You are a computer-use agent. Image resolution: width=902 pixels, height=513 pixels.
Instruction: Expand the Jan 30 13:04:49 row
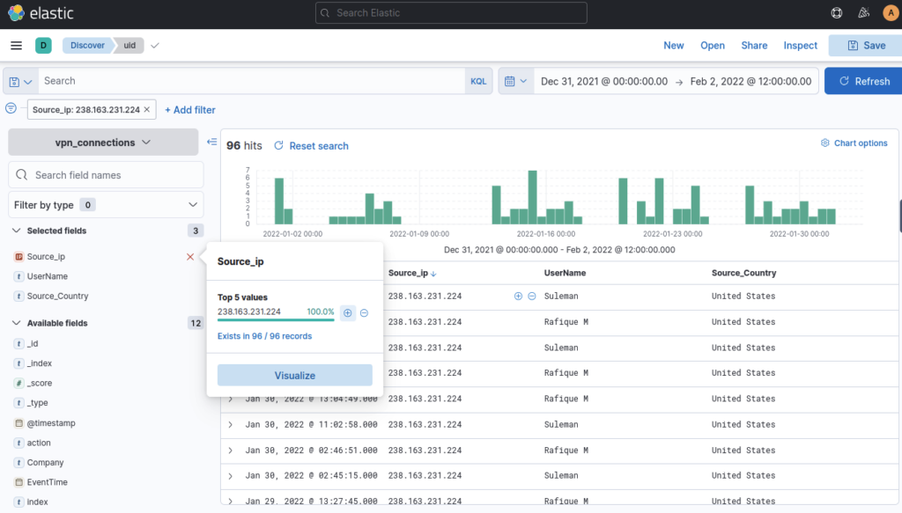(x=231, y=399)
